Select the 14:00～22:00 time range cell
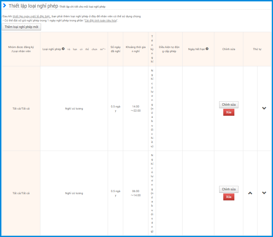The width and height of the screenshot is (273, 237). [x=135, y=108]
